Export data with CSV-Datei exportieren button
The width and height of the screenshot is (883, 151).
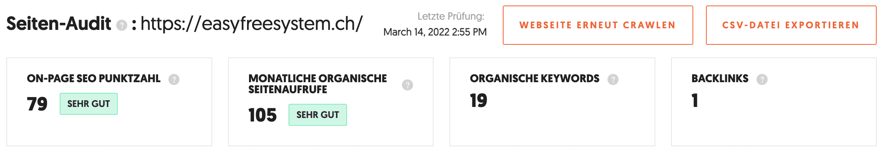coord(791,25)
